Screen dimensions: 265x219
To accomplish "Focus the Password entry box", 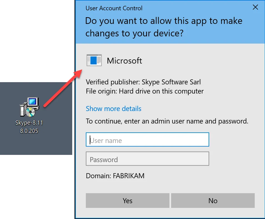I will tap(147, 159).
